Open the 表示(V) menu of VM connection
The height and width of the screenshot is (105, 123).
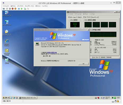click(x=38, y=6)
